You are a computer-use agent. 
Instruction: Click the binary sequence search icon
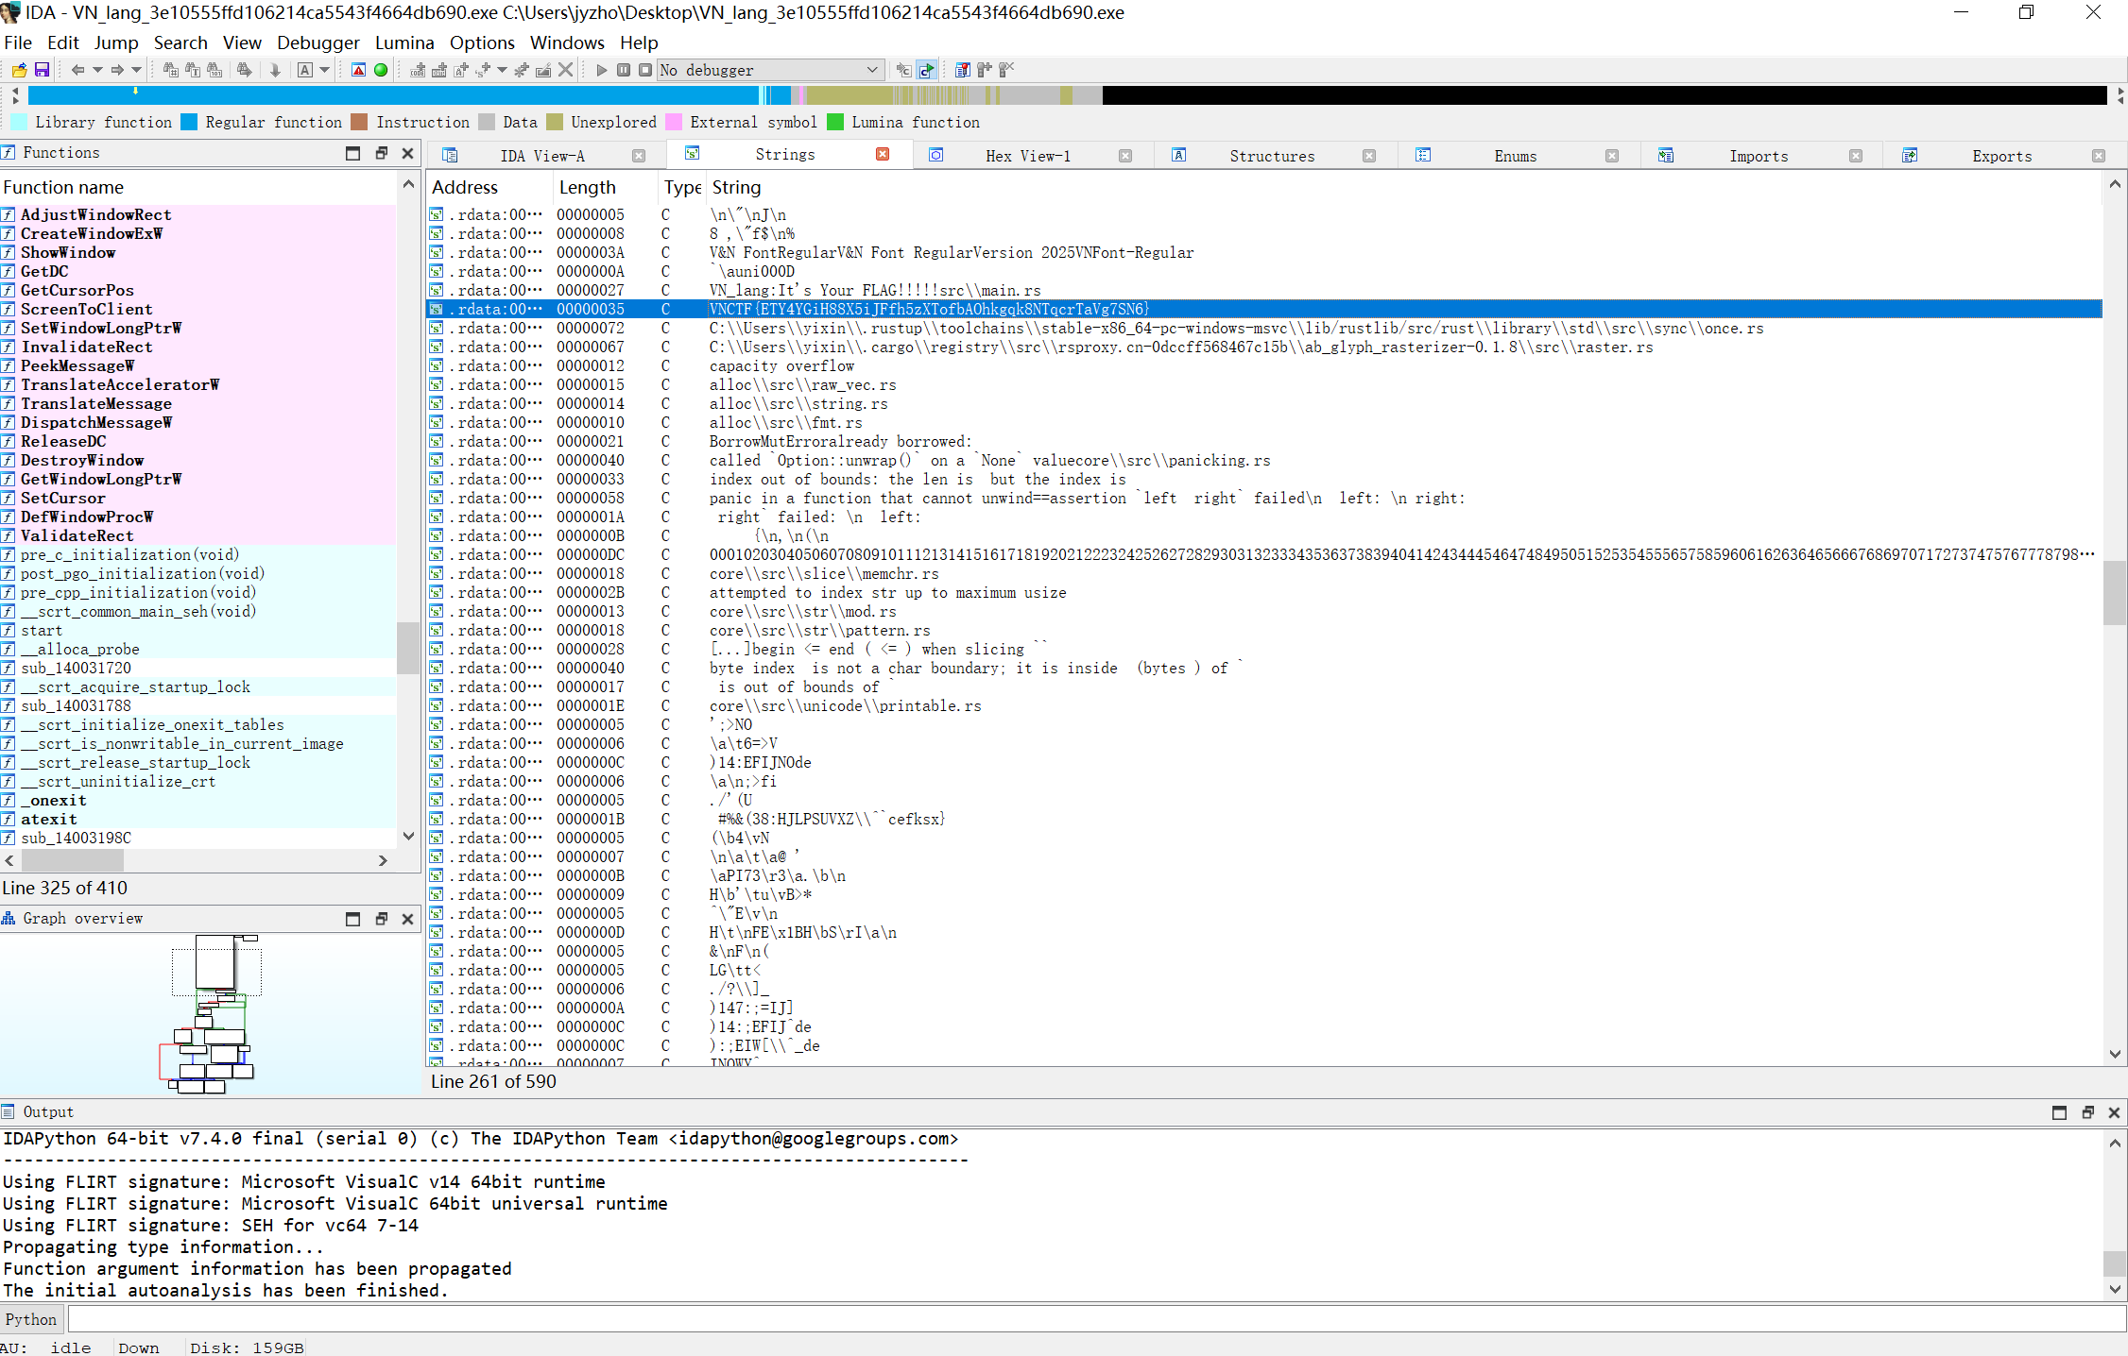[215, 70]
